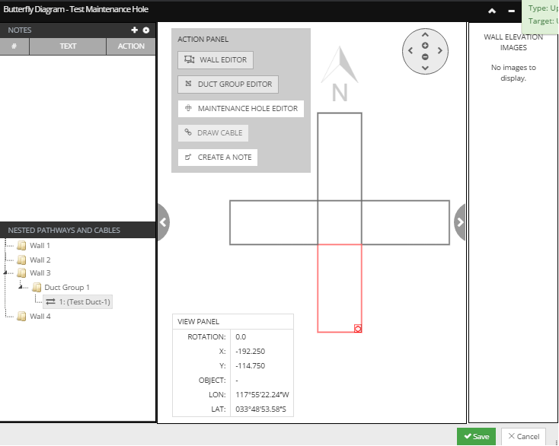Minimize the Butterfly Diagram dialog
The width and height of the screenshot is (559, 446).
coord(511,11)
